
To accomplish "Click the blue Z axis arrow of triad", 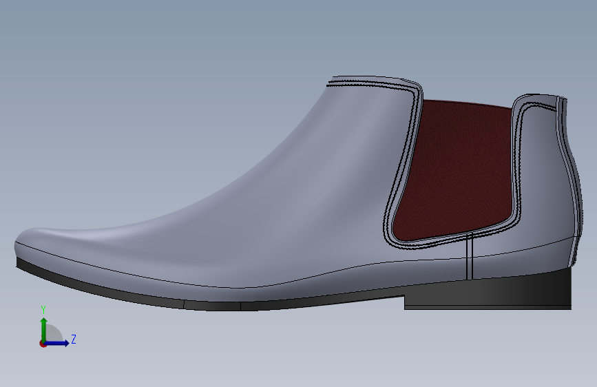I will [x=57, y=343].
